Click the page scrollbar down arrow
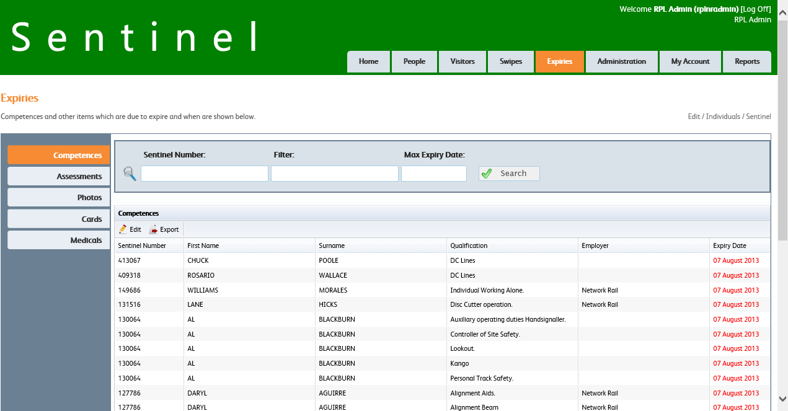 click(782, 399)
